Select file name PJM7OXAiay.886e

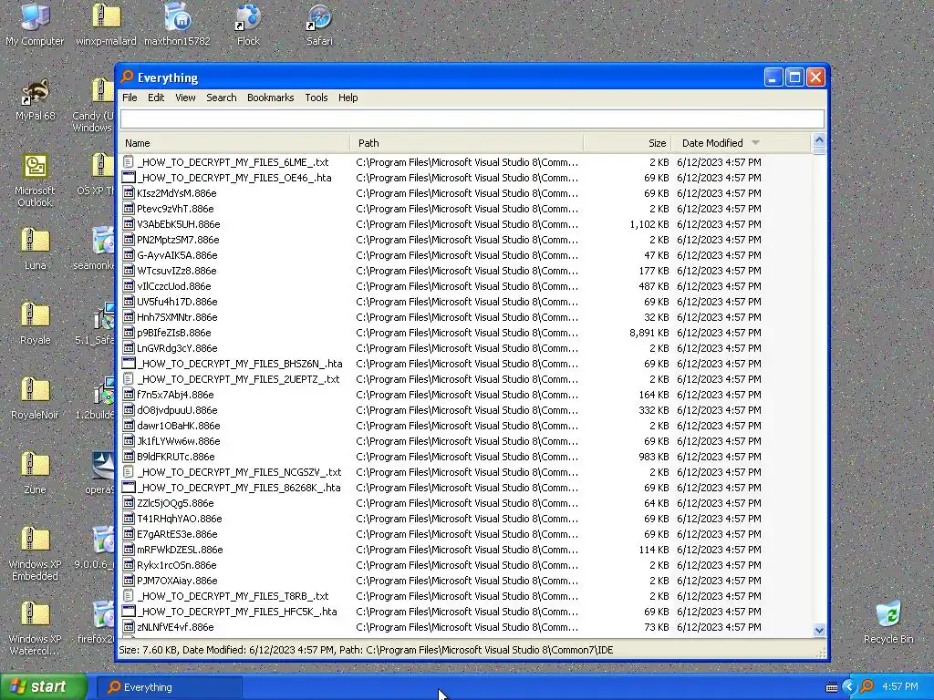pos(177,581)
